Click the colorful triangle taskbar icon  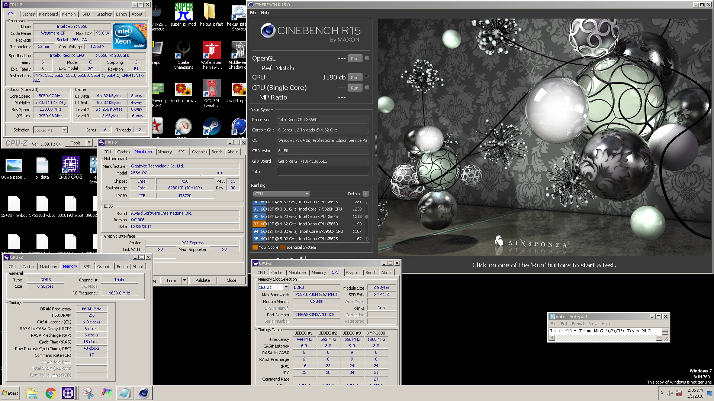coord(107,393)
